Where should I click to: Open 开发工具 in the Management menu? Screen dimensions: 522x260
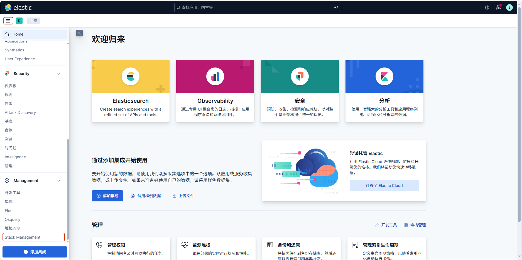tap(13, 193)
